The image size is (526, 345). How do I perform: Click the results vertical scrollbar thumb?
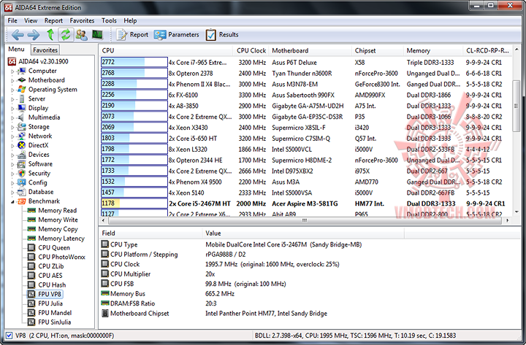click(x=517, y=106)
